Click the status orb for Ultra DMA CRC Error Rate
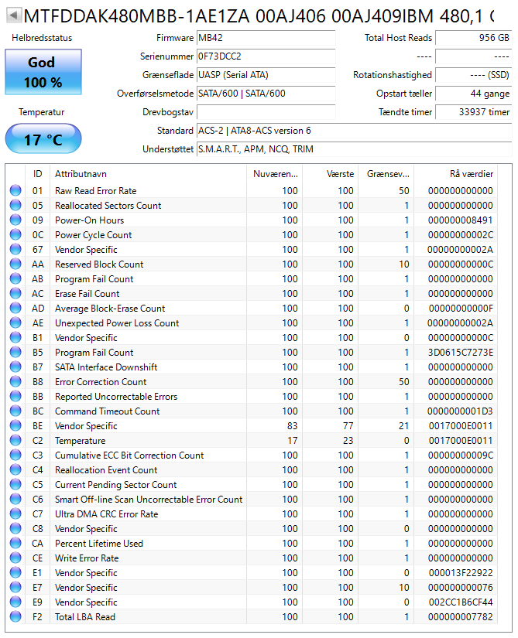Screen dimensions: 518x638 point(15,514)
